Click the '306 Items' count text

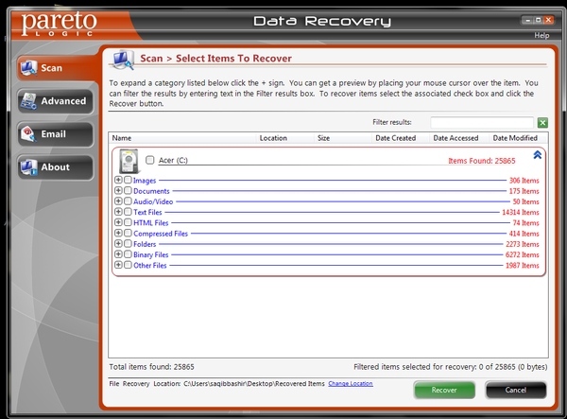[524, 181]
